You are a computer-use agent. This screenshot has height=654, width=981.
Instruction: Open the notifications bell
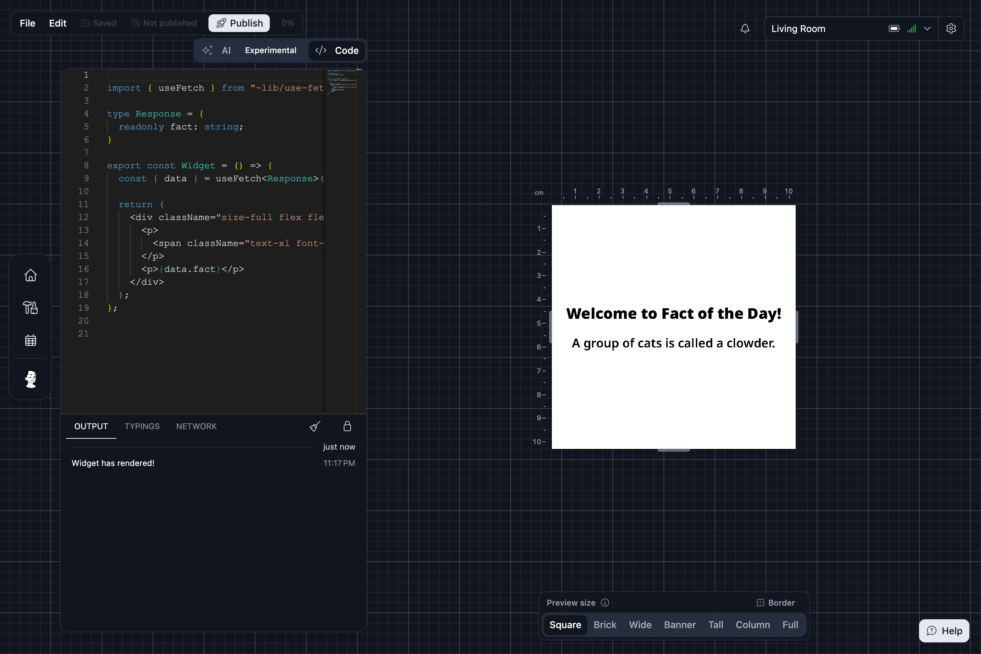(x=745, y=29)
